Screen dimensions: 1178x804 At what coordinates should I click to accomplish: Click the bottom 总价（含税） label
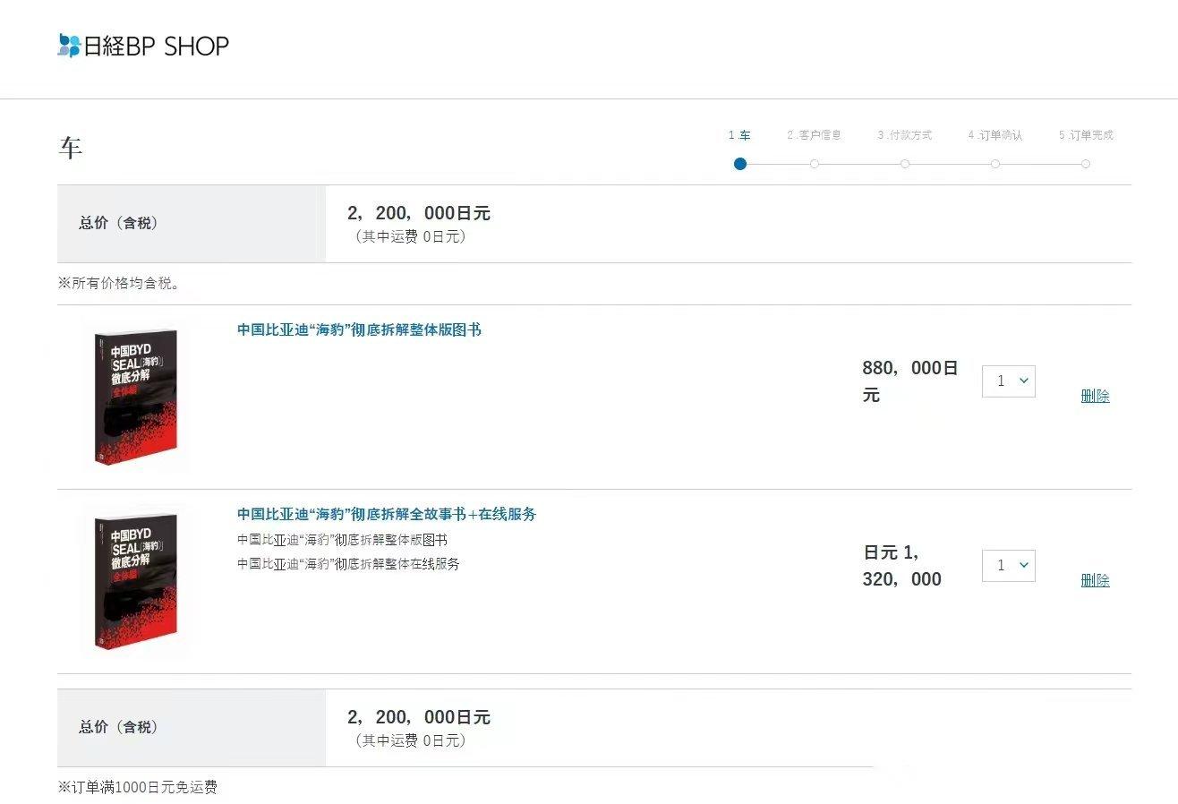pyautogui.click(x=119, y=727)
